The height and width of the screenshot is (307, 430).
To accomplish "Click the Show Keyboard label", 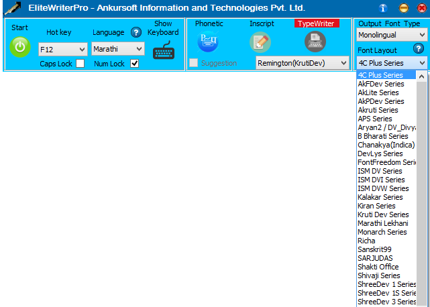I will 163,27.
